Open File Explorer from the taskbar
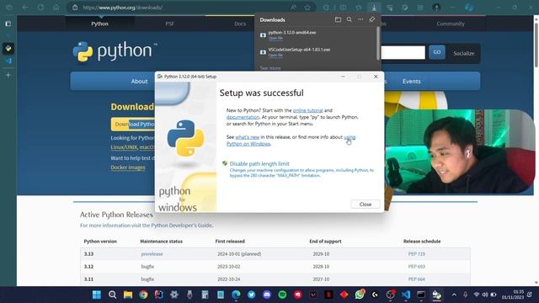The image size is (539, 303). pos(128,295)
